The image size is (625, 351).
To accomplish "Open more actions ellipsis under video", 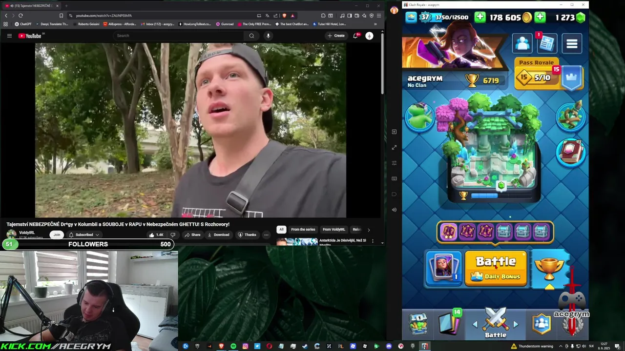I will pos(266,235).
